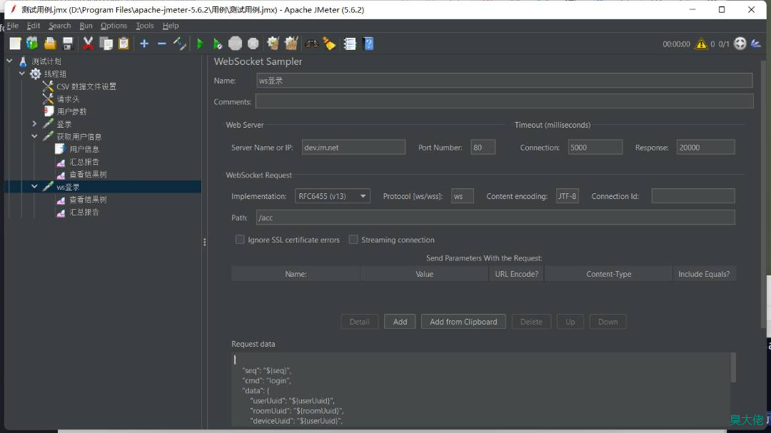The width and height of the screenshot is (771, 433).
Task: Open the File menu
Action: [13, 26]
